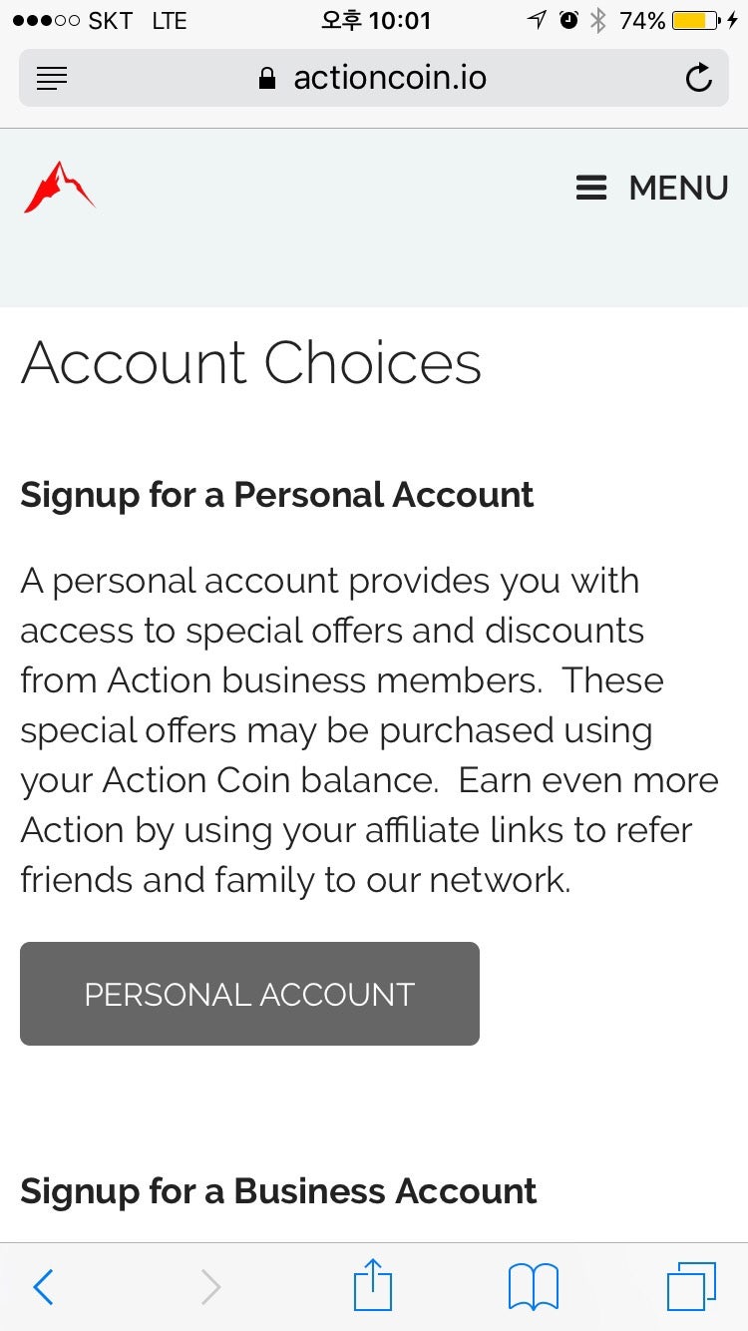Tap the Signup for a Personal Account heading
The height and width of the screenshot is (1331, 748).
click(x=277, y=495)
